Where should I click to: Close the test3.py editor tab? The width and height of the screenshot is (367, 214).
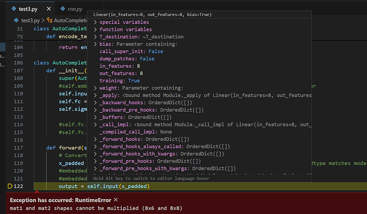pyautogui.click(x=47, y=8)
